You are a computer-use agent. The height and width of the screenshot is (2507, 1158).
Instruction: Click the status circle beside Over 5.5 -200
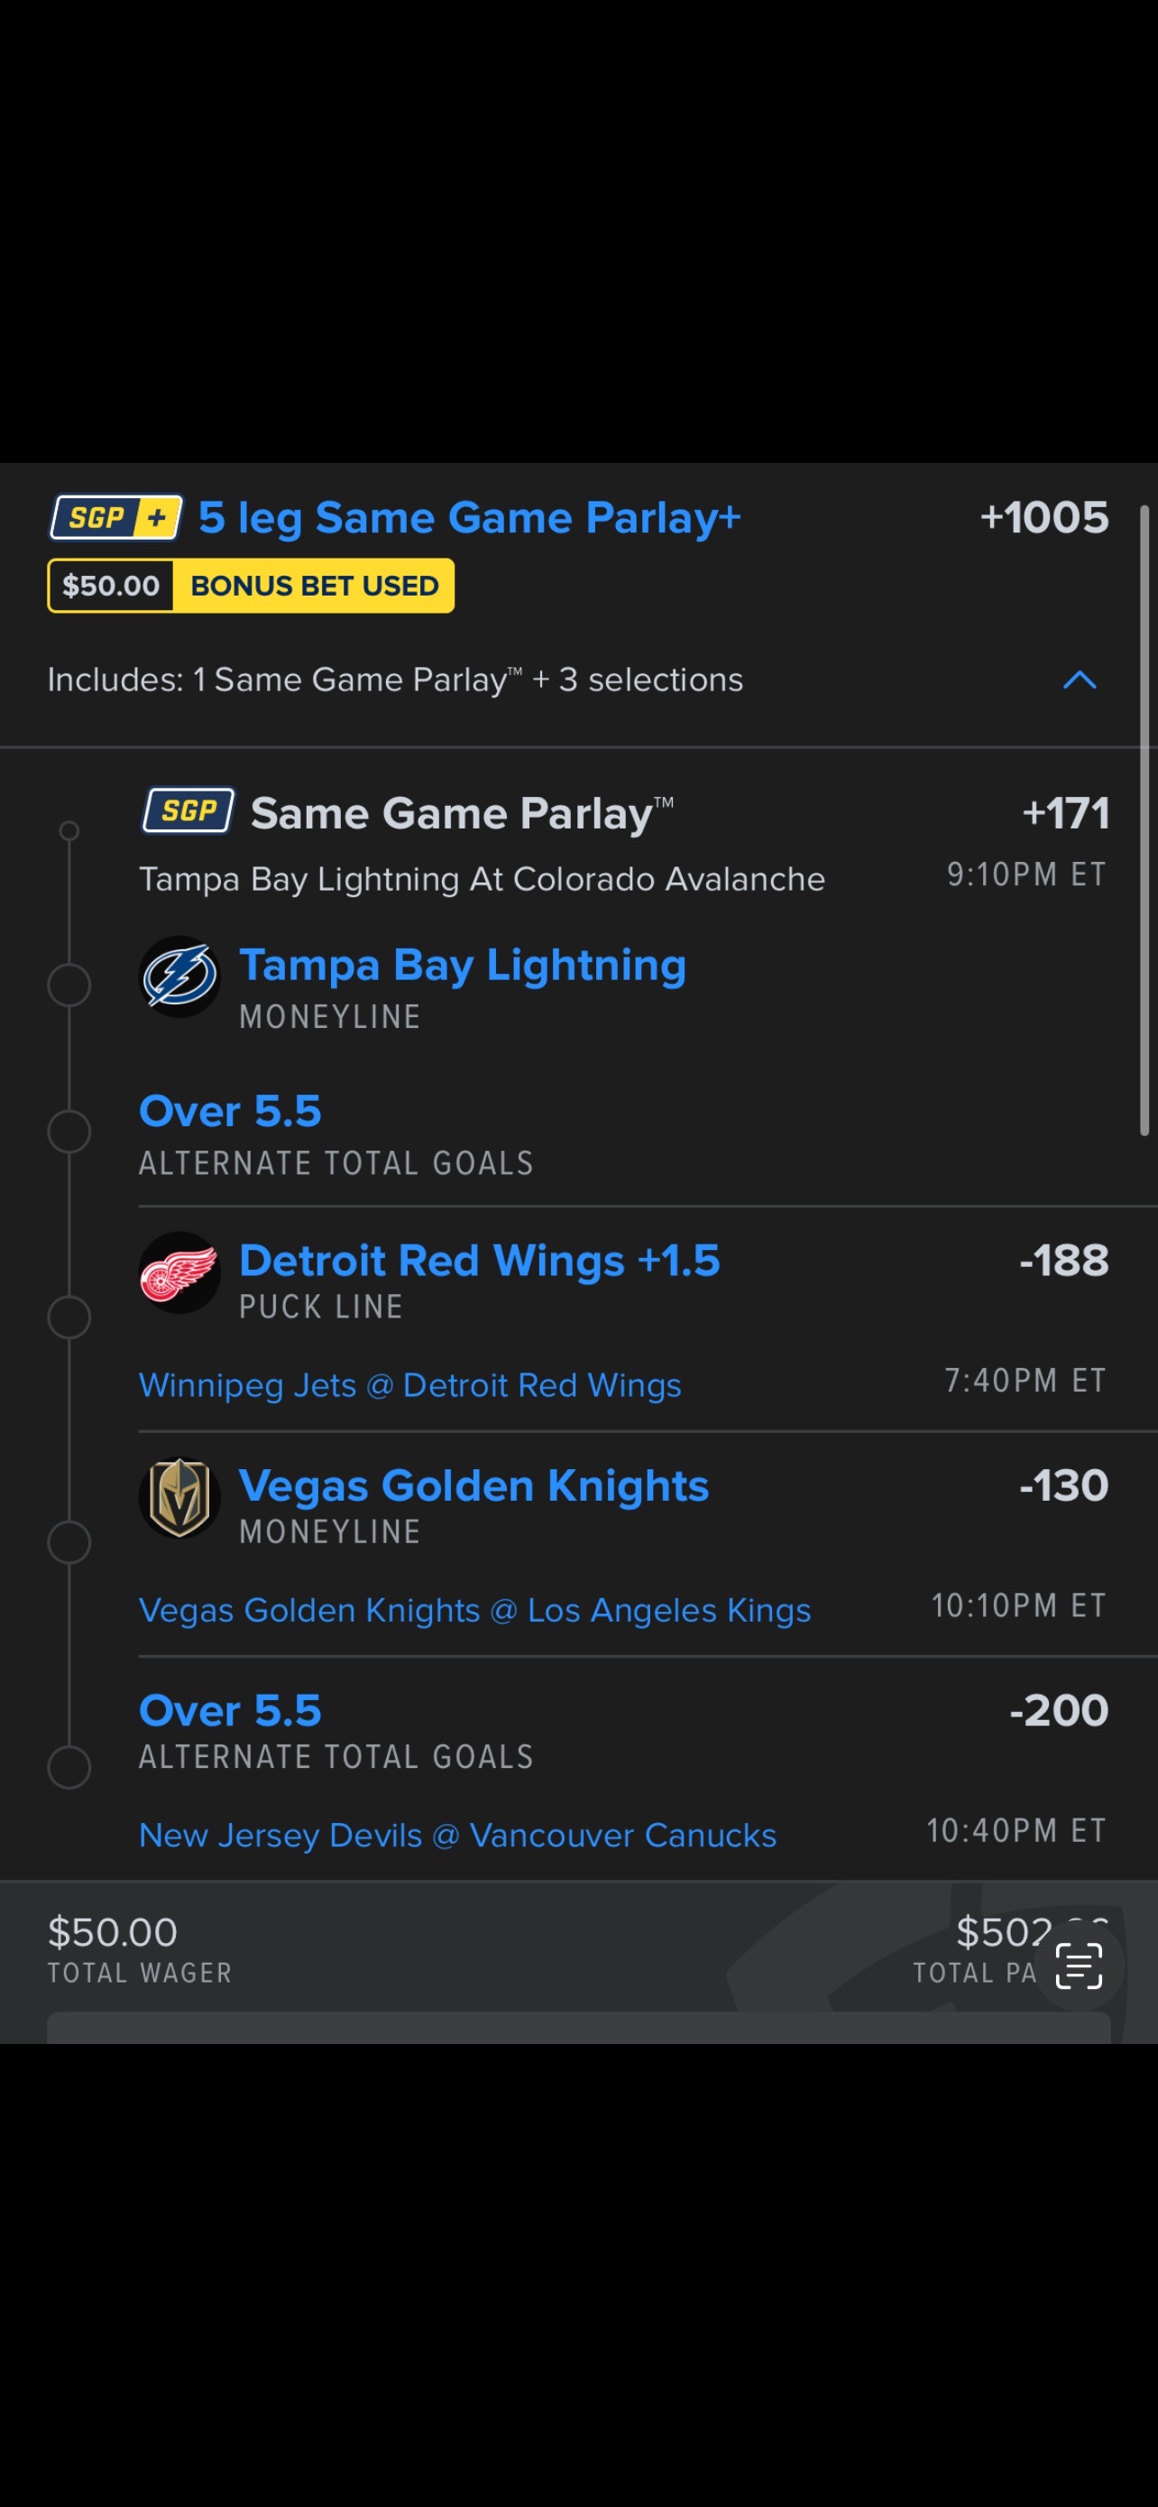point(69,1767)
